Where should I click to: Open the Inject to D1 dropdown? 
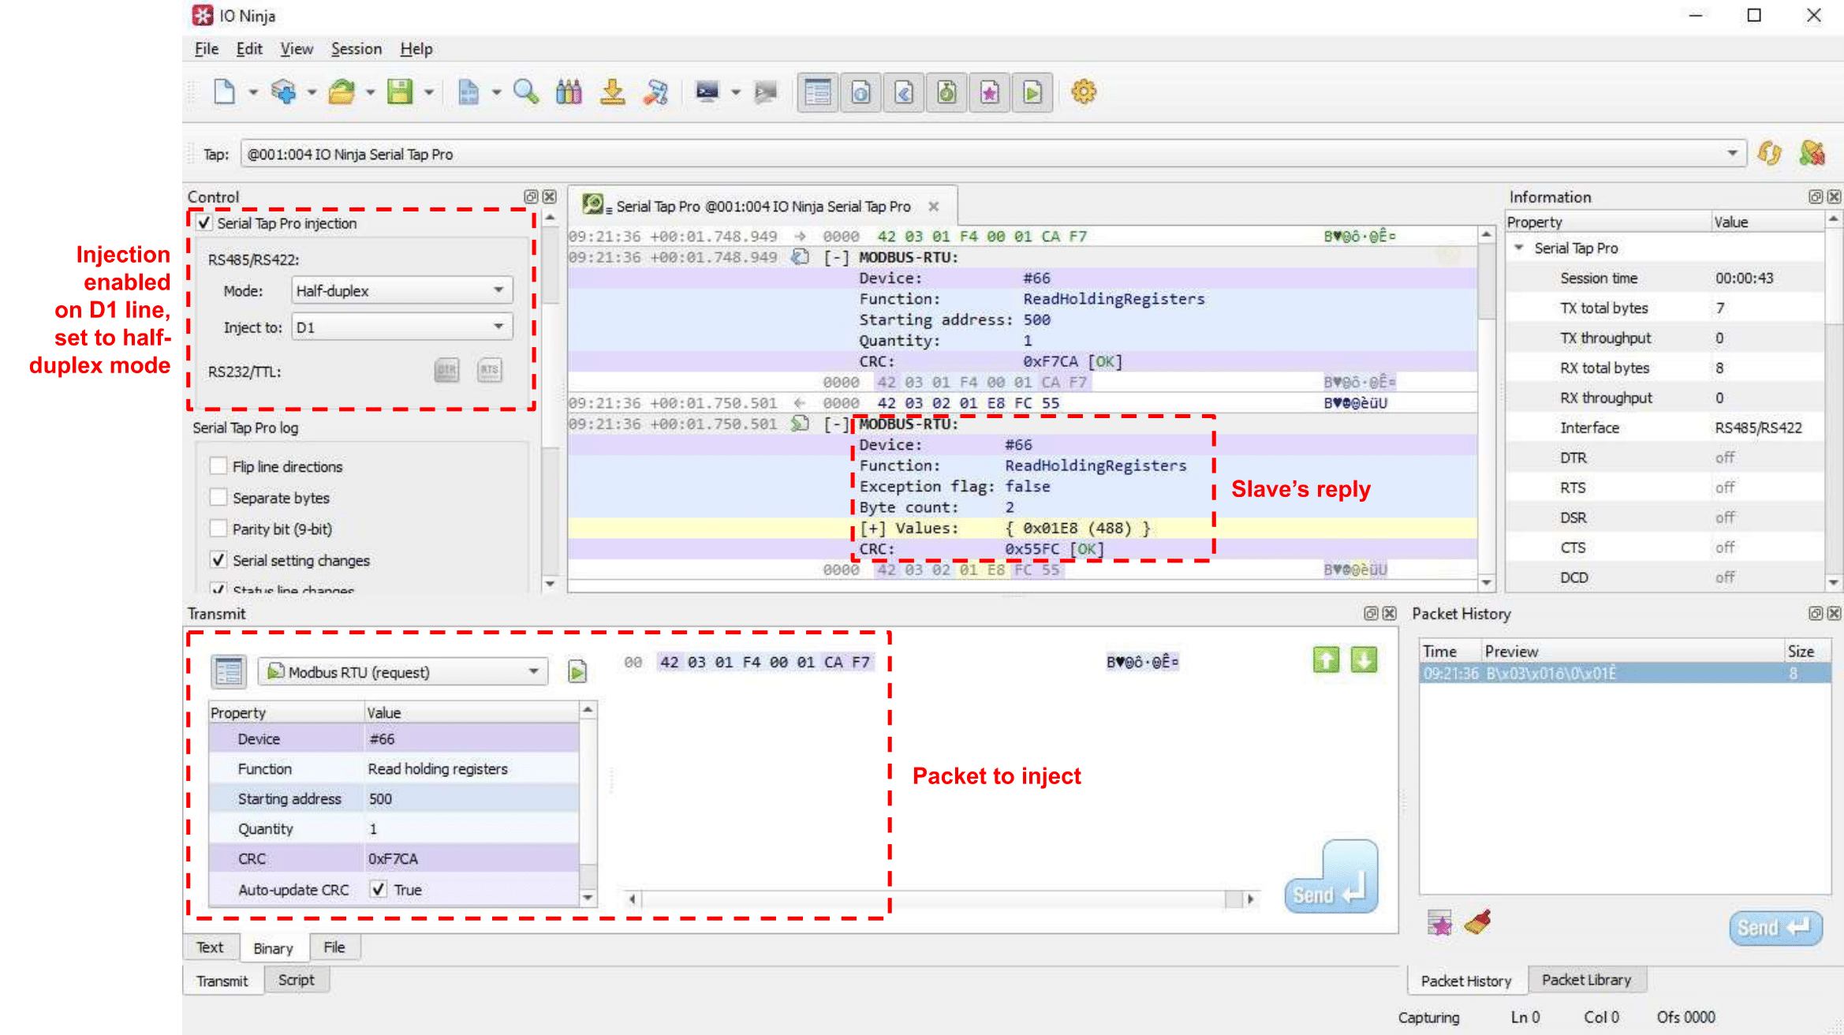402,327
